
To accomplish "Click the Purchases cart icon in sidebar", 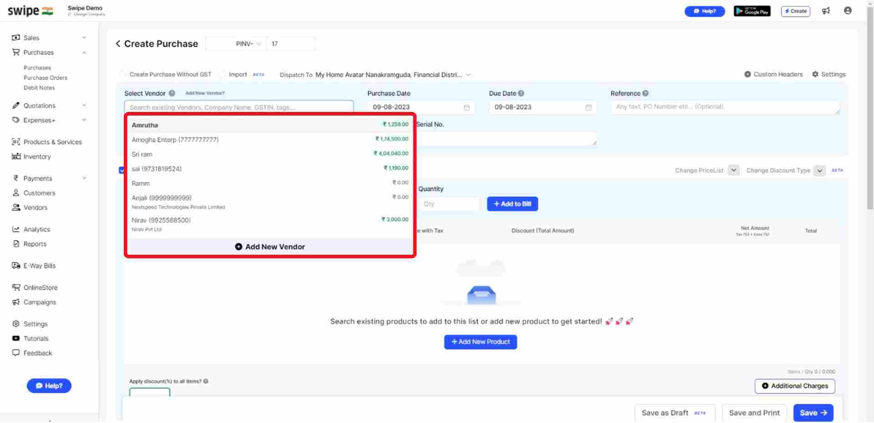I will [16, 52].
